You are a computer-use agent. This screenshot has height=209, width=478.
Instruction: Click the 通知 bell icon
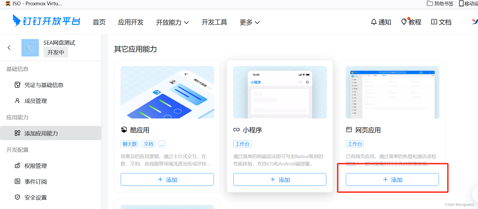[x=374, y=22]
